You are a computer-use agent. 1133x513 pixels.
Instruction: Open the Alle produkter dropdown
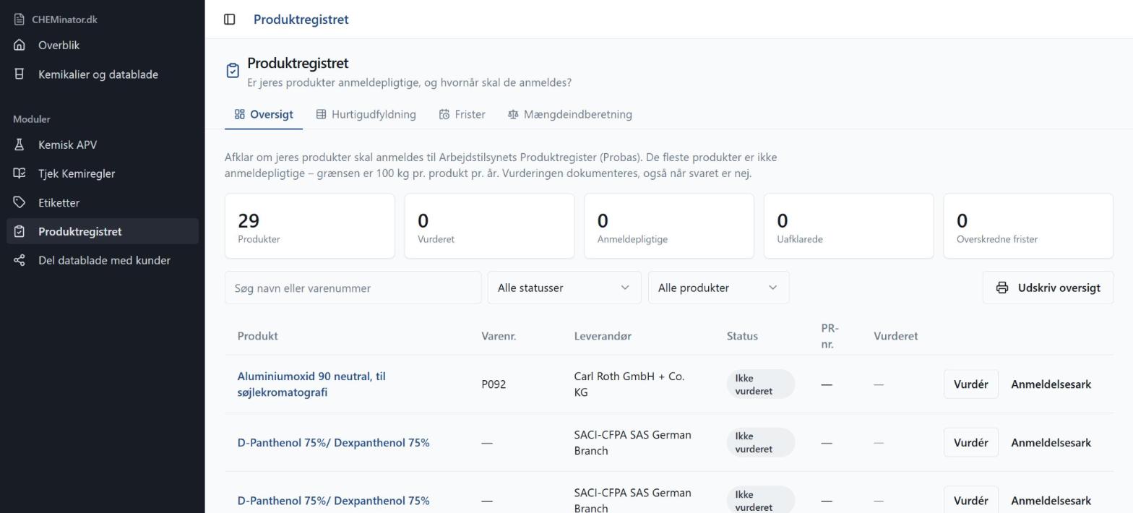click(718, 288)
